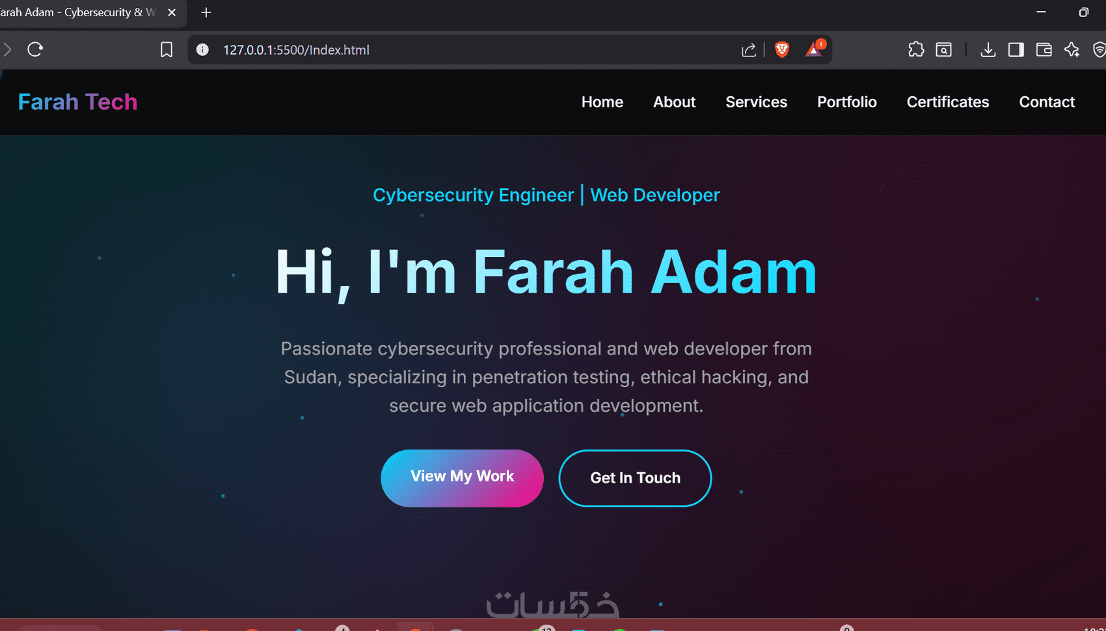Close the Farah Adam tab
The height and width of the screenshot is (631, 1106).
(172, 12)
